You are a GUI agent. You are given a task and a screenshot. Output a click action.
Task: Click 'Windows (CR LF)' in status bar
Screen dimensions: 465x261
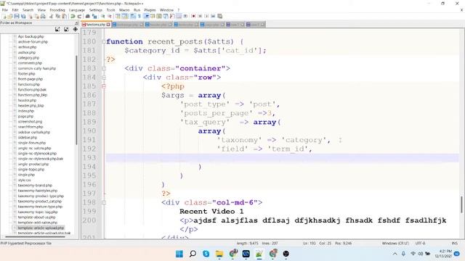click(x=395, y=244)
